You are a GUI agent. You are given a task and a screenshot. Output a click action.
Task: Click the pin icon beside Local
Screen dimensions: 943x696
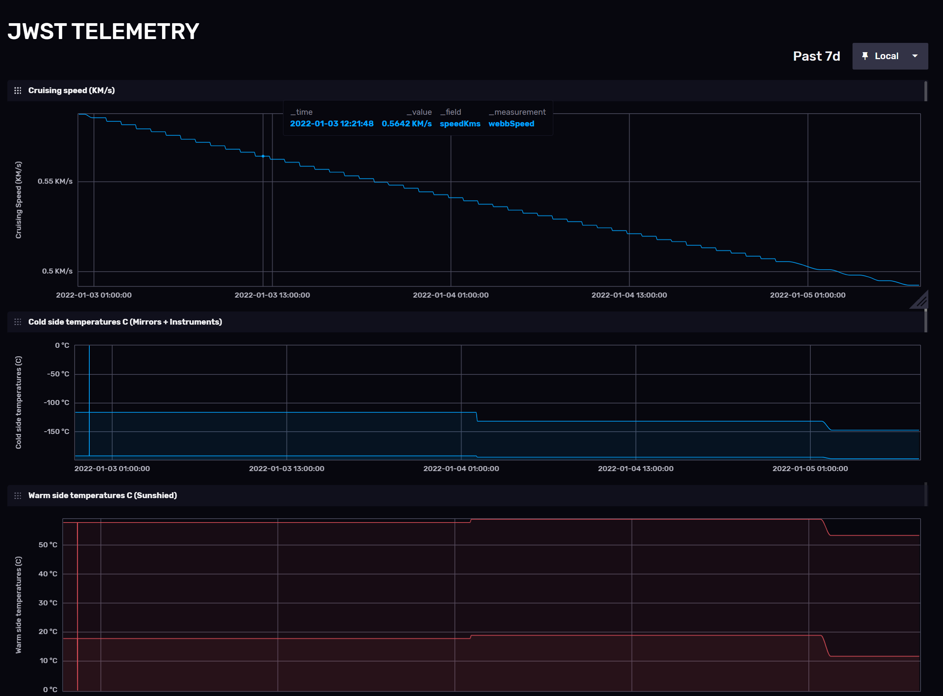click(865, 56)
